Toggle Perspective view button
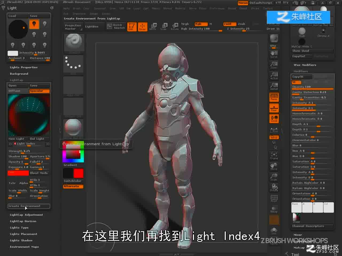 pos(274,97)
